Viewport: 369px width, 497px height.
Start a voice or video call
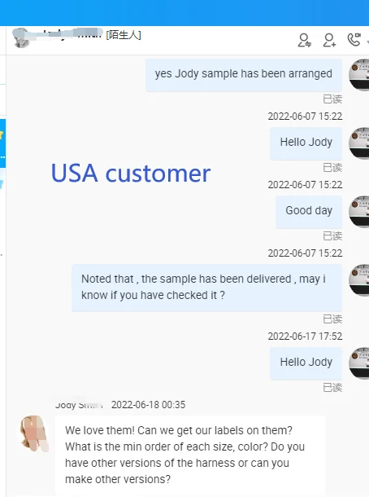(x=354, y=40)
